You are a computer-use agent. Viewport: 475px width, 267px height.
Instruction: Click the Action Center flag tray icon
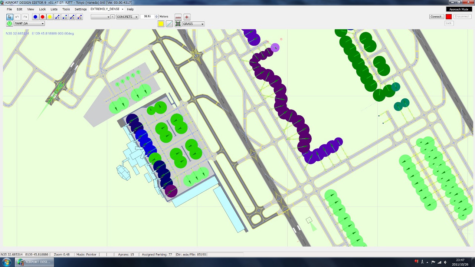point(433,262)
